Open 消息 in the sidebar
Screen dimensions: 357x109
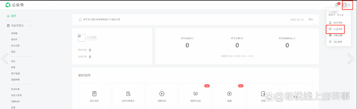tap(13, 61)
